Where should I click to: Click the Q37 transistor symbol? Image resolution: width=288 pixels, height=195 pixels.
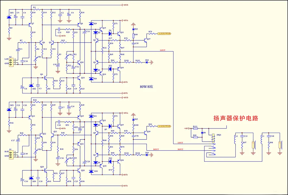point(145,40)
